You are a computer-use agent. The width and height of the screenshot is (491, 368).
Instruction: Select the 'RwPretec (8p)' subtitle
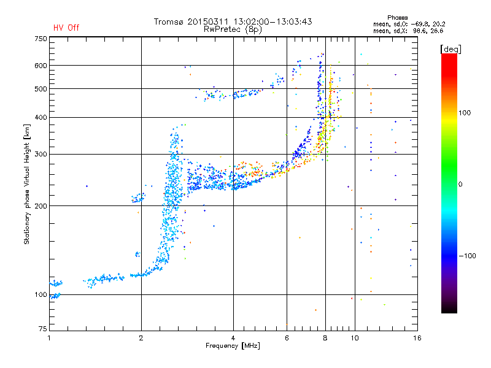pos(233,29)
